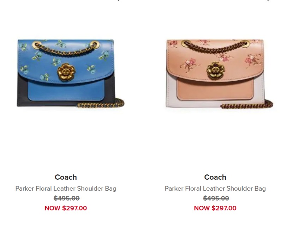
Task: Click the chain handle atop the blue bag
Action: point(65,48)
